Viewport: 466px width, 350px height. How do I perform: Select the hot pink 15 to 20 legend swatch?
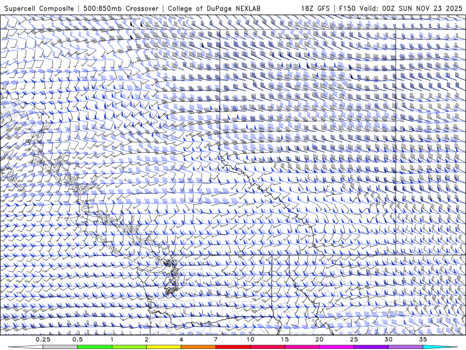(302, 347)
